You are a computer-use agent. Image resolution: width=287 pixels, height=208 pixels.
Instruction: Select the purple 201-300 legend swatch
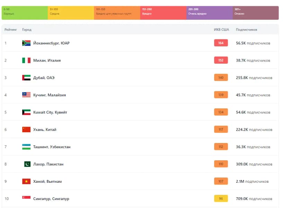[210, 13]
